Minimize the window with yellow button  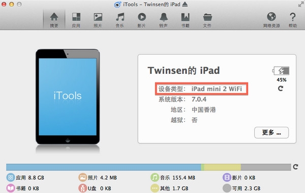[x=12, y=4]
